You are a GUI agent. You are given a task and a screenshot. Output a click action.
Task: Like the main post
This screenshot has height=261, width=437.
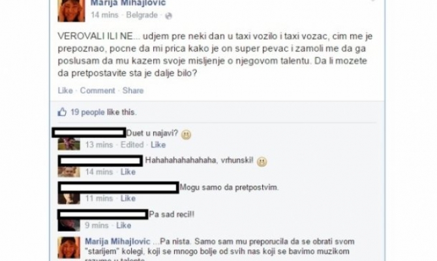[65, 91]
